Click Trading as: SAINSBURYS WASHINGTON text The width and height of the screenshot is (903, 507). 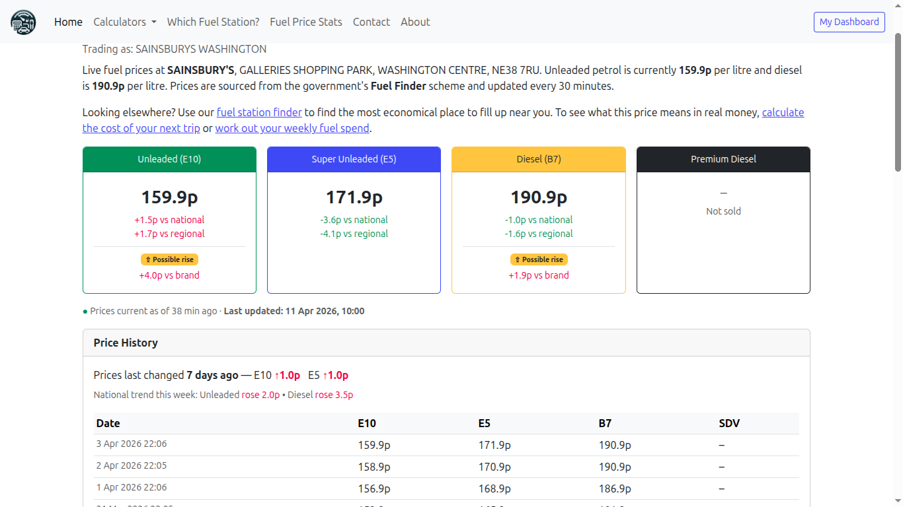[x=175, y=49]
